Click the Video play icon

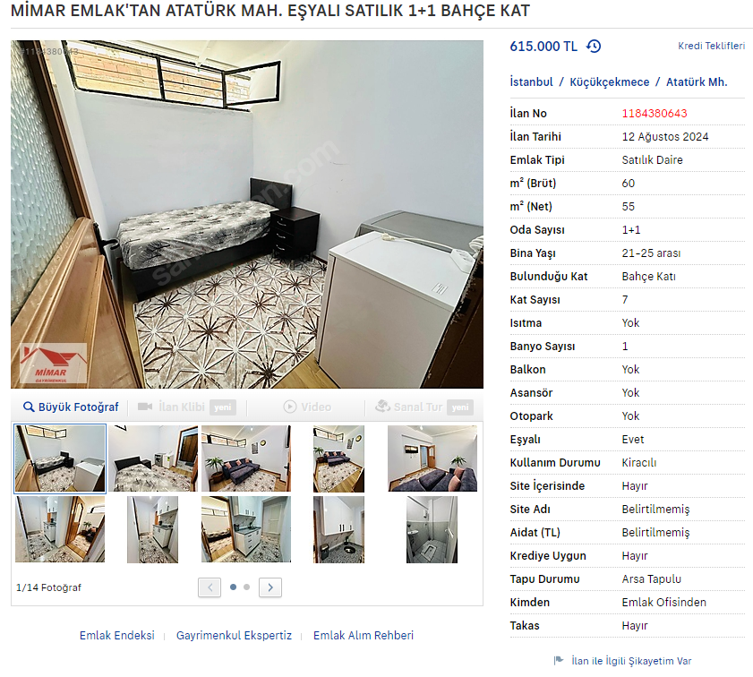coord(289,407)
